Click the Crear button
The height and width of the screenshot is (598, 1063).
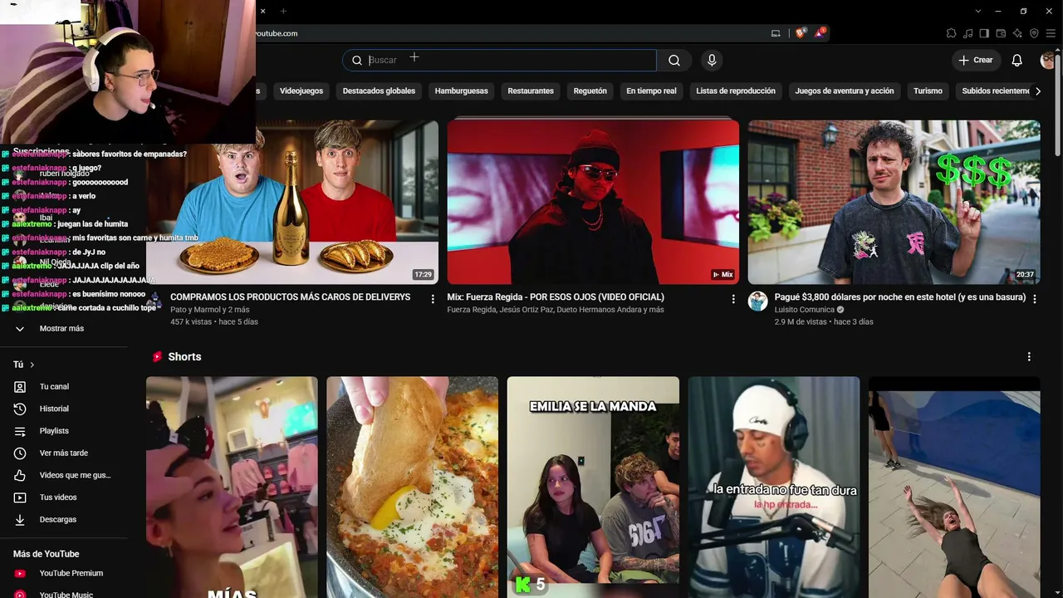(976, 60)
